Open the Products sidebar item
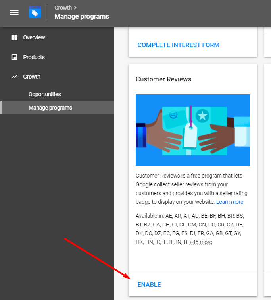Image resolution: width=271 pixels, height=300 pixels. click(x=34, y=57)
